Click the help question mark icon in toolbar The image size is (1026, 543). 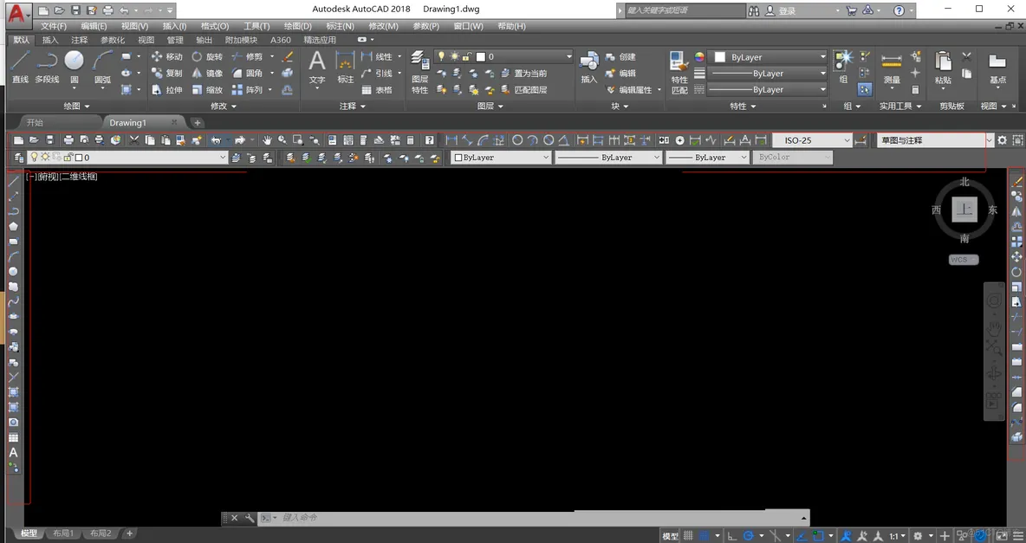pos(429,140)
